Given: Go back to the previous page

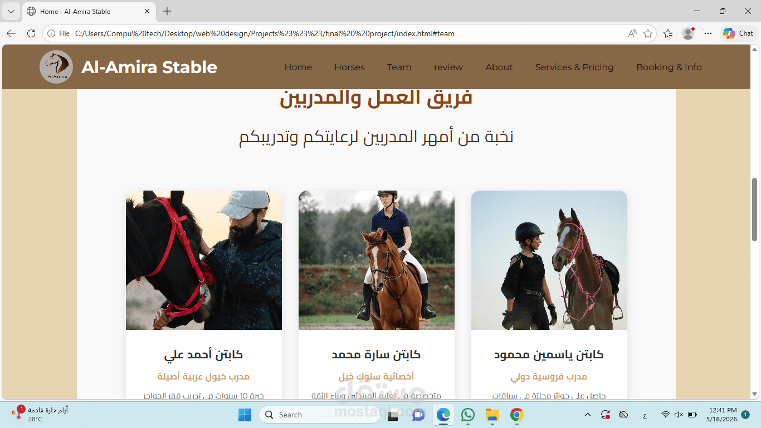Looking at the screenshot, I should click(x=11, y=33).
